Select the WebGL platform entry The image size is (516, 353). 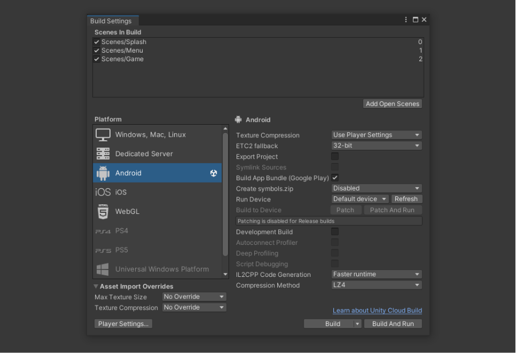[157, 211]
